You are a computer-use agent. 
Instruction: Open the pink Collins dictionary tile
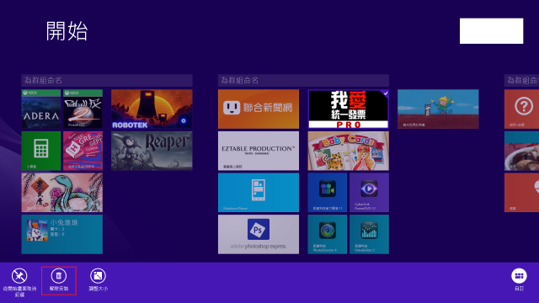point(83,151)
